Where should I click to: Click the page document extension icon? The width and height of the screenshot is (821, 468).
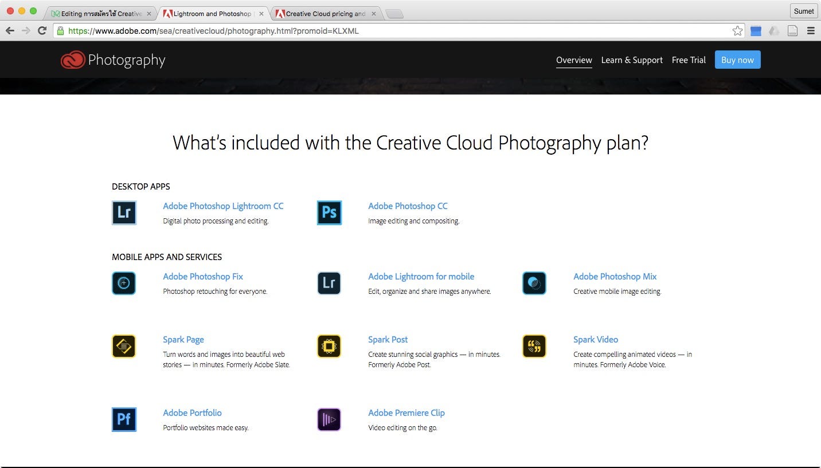point(792,31)
